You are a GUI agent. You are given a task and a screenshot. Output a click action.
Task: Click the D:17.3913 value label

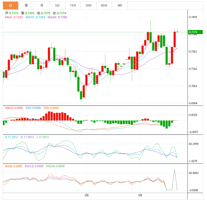27,137
